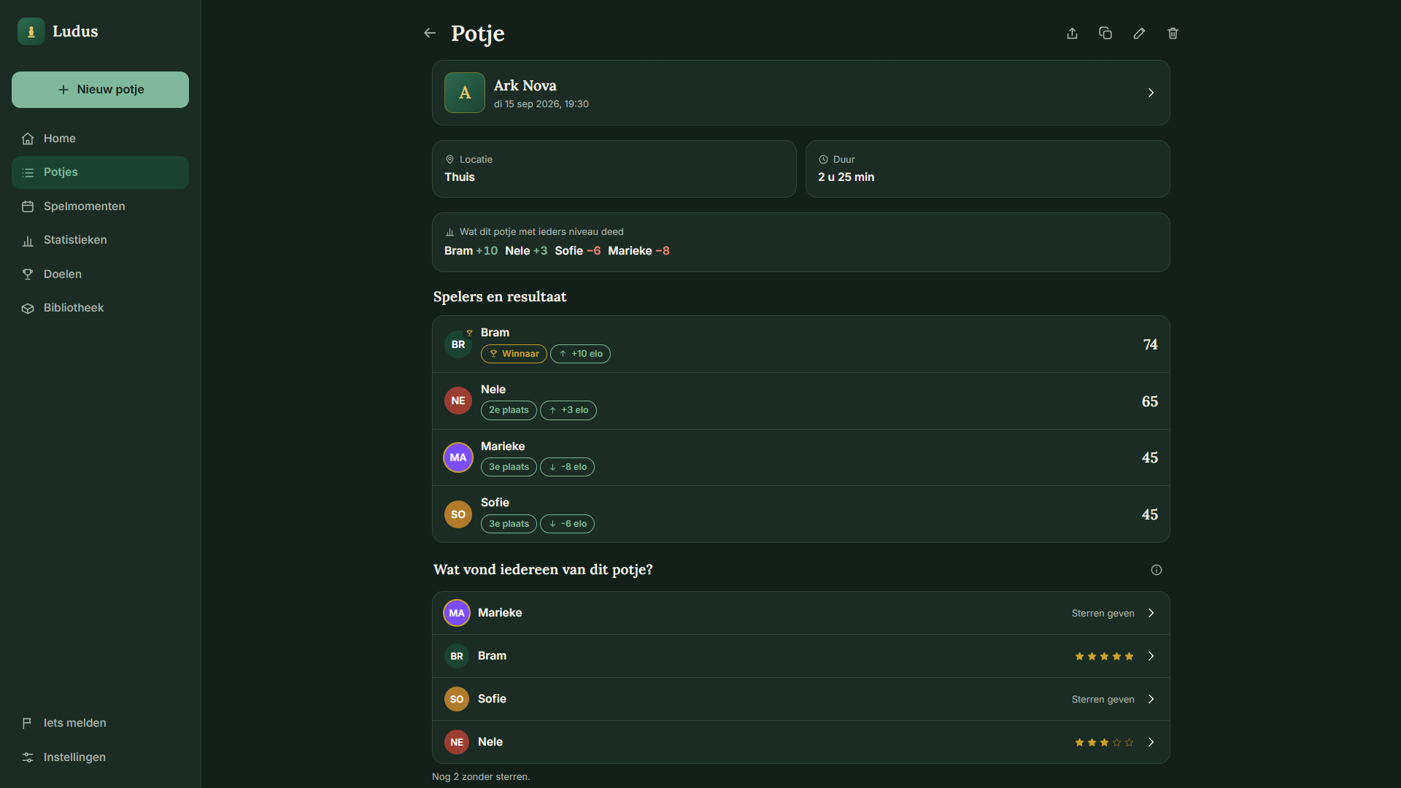
Task: Go back with the arrow beside Potje
Action: [x=430, y=33]
